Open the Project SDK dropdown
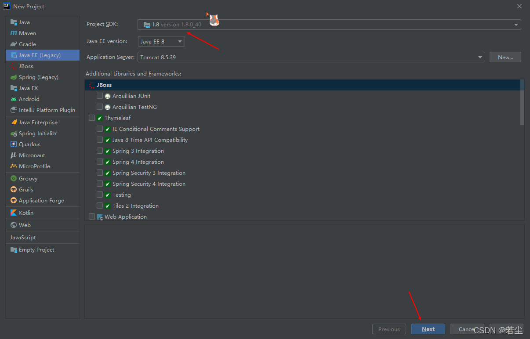 (329, 25)
